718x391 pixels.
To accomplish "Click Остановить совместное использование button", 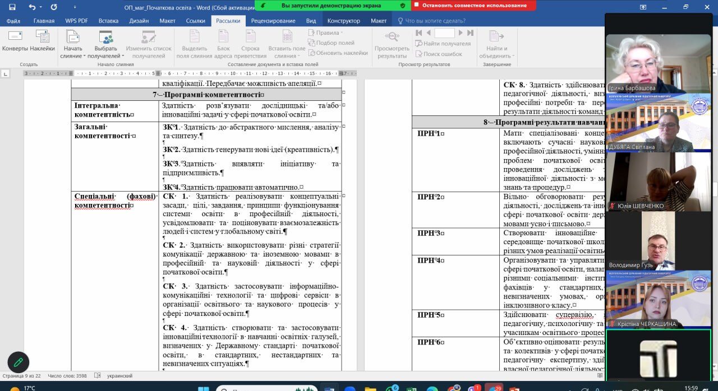I will click(473, 6).
